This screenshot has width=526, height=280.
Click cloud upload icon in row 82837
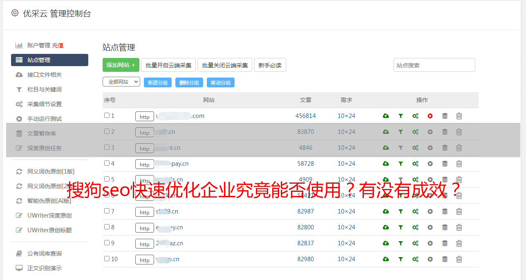(386, 243)
